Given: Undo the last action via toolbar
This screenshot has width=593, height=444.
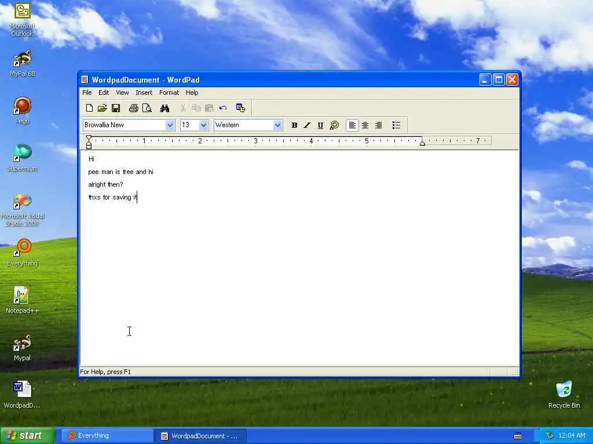Looking at the screenshot, I should (223, 108).
